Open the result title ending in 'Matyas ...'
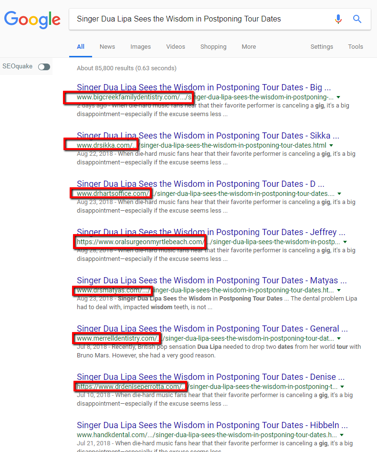Viewport: 377px width, 452px height. [212, 280]
